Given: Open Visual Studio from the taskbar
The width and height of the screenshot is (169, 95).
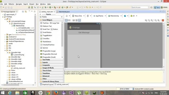Looking at the screenshot, I should pos(71,93).
